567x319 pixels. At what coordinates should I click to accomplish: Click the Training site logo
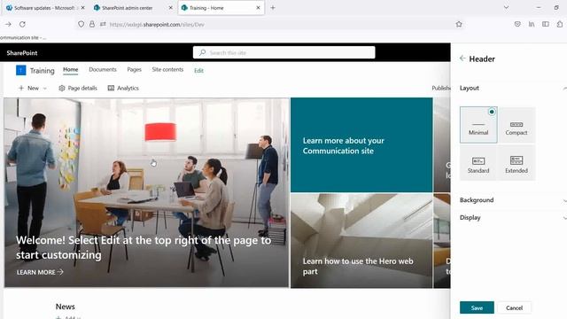tap(21, 70)
